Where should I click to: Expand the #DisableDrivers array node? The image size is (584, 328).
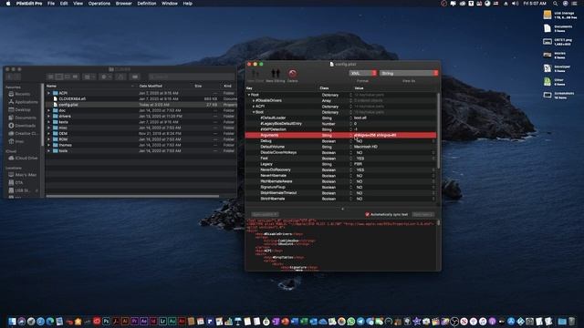pos(254,100)
